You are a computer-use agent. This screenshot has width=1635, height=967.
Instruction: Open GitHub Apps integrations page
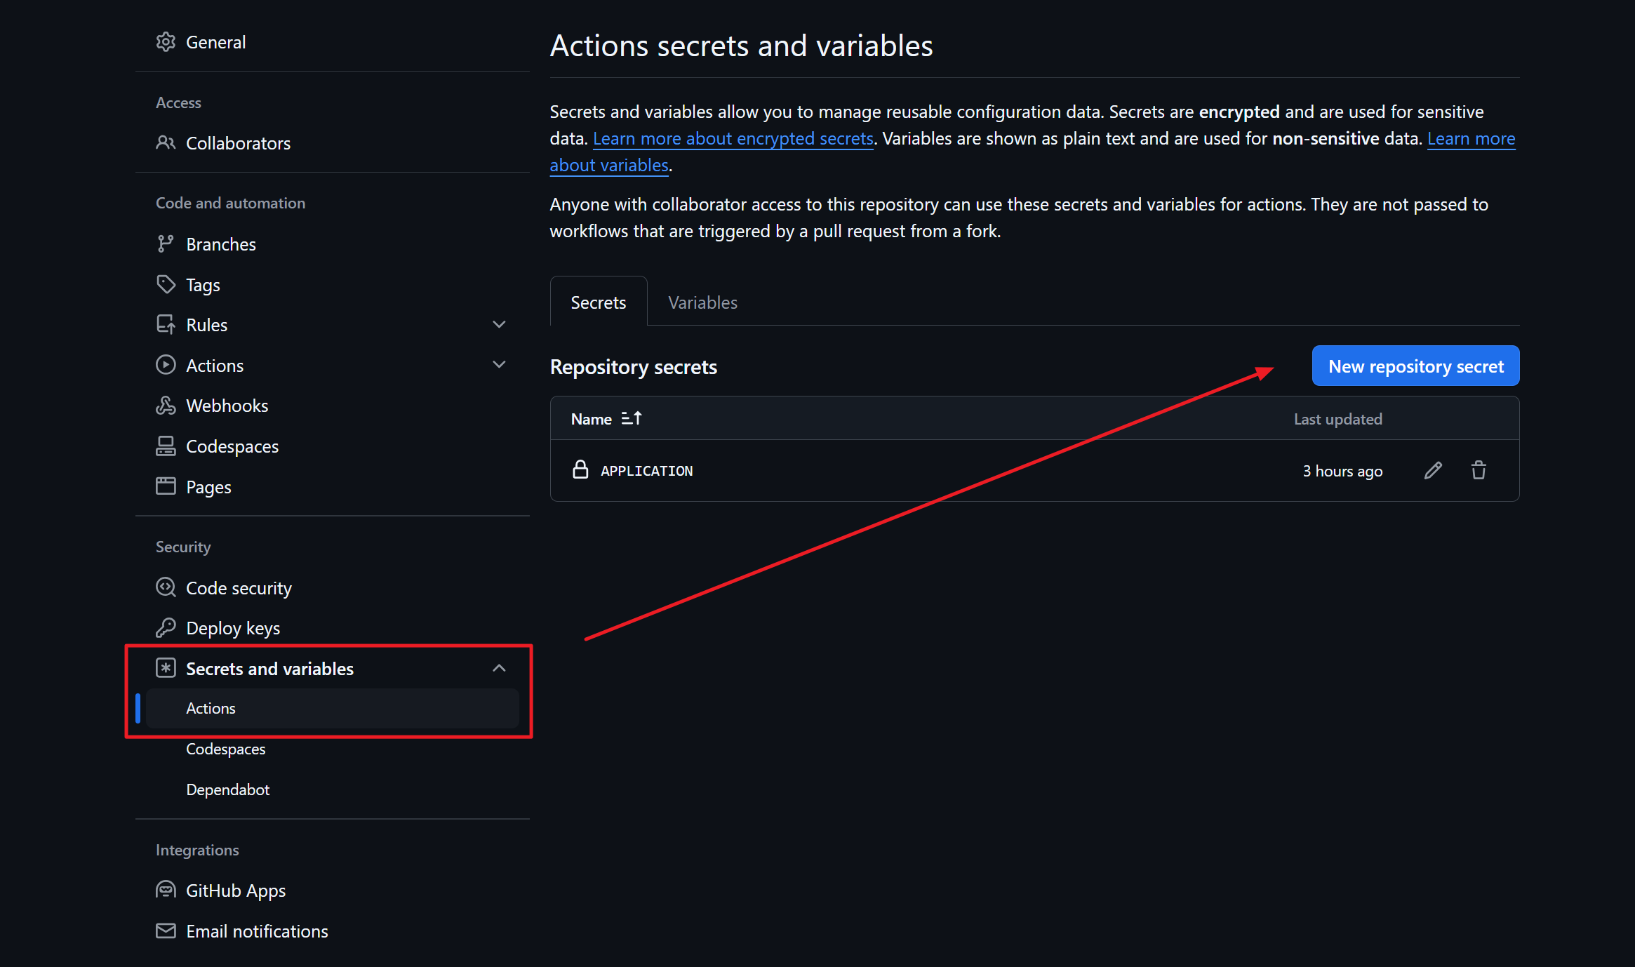[x=235, y=891]
